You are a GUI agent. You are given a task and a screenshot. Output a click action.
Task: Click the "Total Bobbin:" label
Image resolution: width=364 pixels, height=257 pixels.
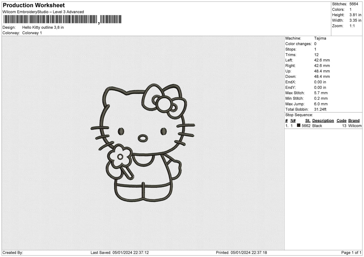(297, 109)
